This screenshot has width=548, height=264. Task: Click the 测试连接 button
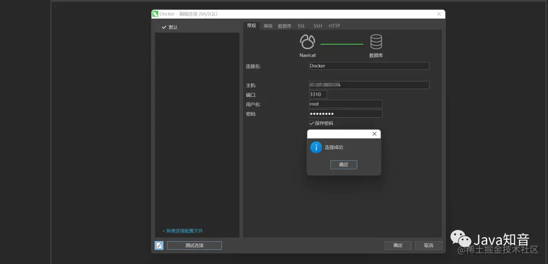coord(194,245)
